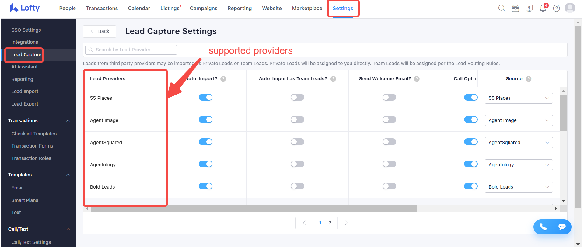Open the Transactions top menu
Viewport: 584px width, 250px height.
pyautogui.click(x=102, y=9)
